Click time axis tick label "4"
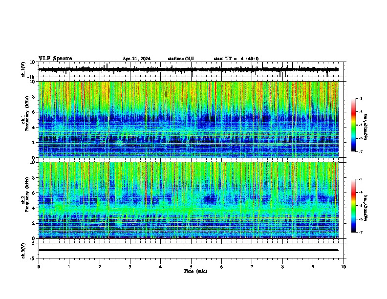 pyautogui.click(x=161, y=267)
